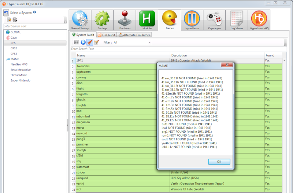This screenshot has height=193, width=293.
Task: Switch to the System Audit tab
Action: [x=83, y=35]
